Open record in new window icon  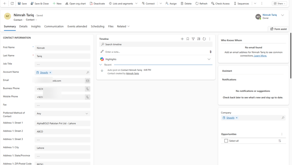tap(12, 4)
